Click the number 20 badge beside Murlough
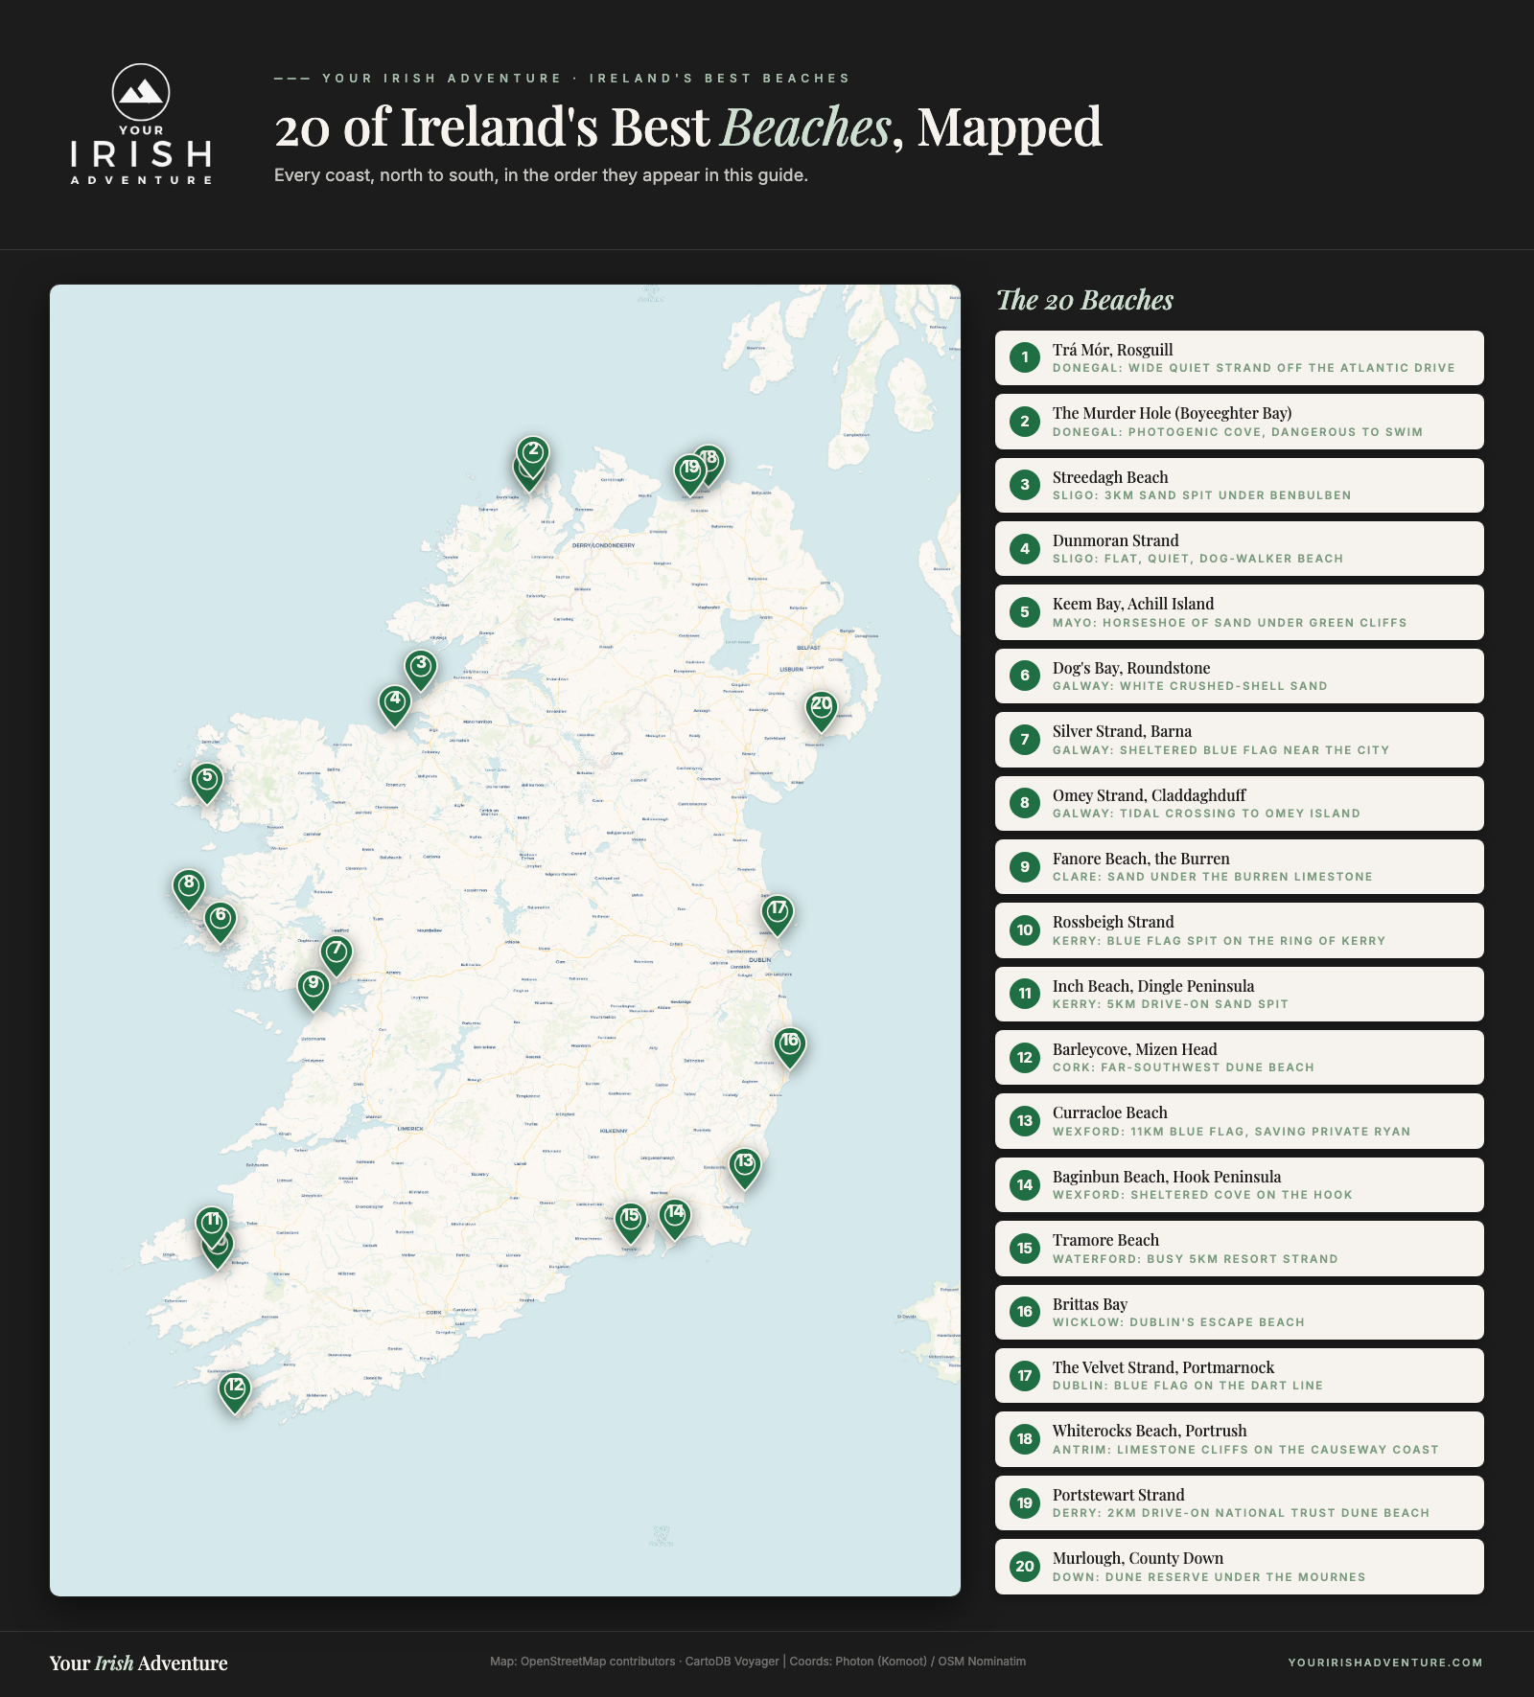This screenshot has height=1697, width=1534. point(1025,1567)
